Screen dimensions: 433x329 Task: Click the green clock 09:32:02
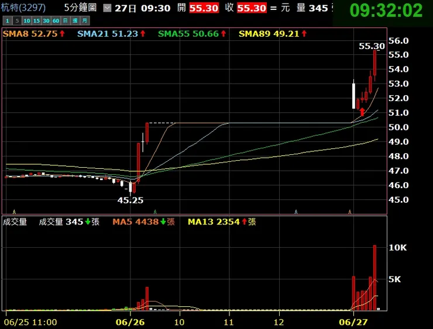click(x=386, y=10)
